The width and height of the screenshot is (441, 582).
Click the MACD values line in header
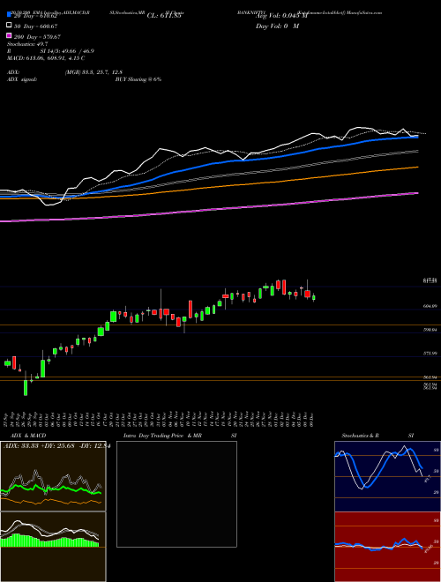(x=46, y=58)
